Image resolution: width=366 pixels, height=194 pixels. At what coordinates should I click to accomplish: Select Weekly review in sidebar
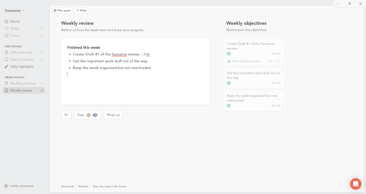(21, 90)
